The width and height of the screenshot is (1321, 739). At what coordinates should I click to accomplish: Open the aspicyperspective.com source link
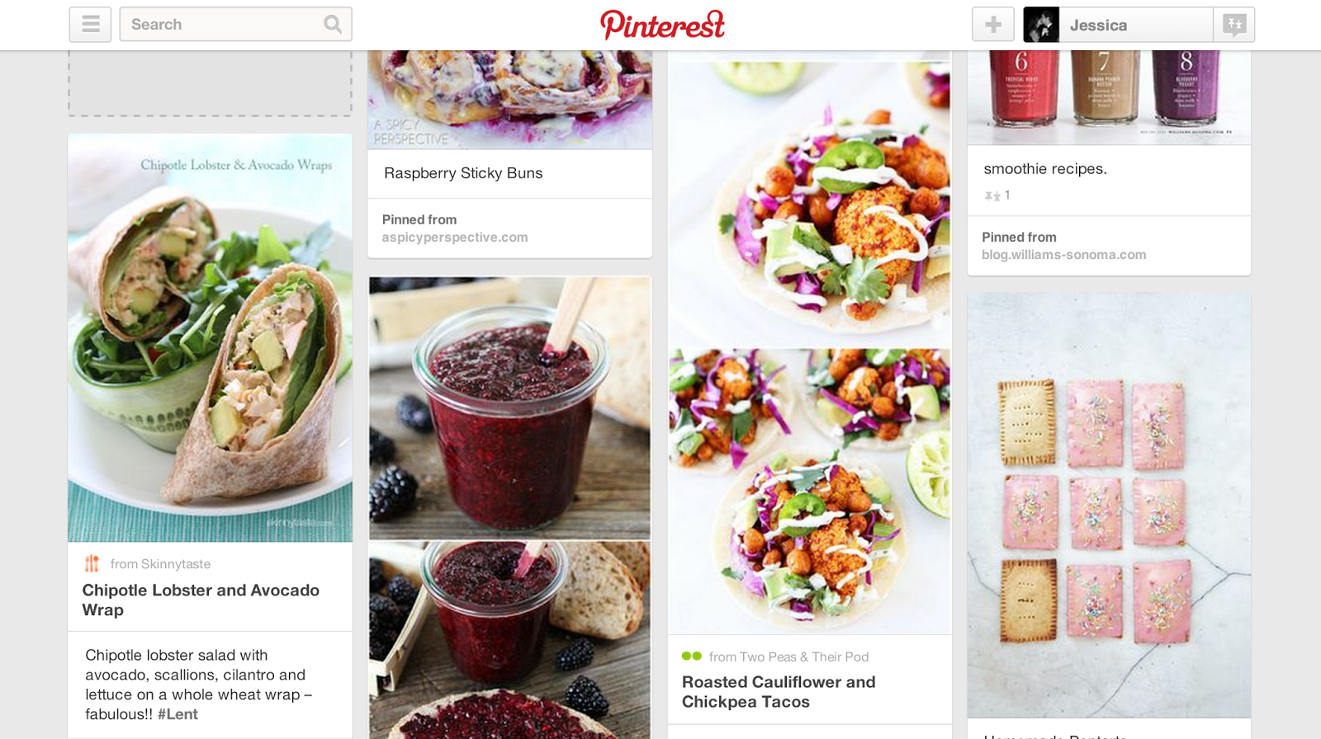(x=455, y=238)
